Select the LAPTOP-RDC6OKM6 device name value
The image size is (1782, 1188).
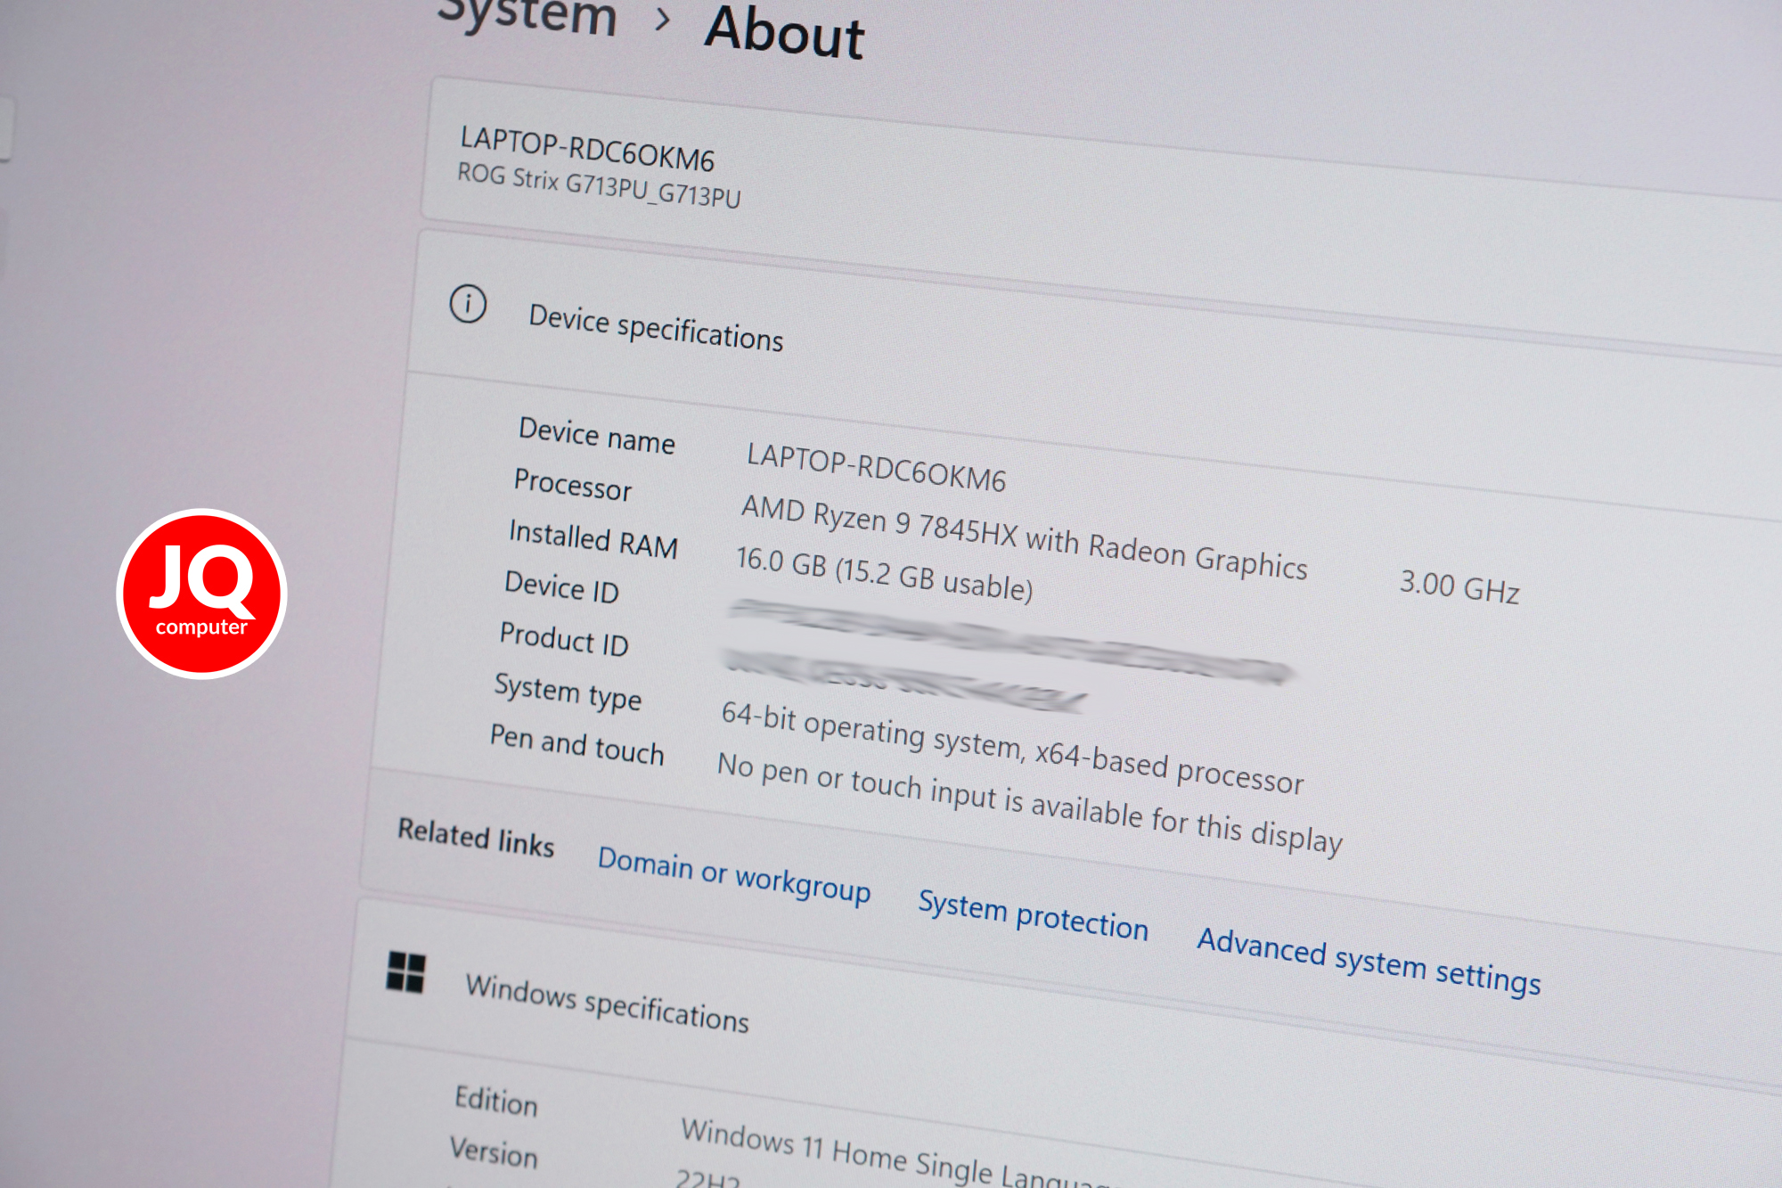[x=876, y=467]
